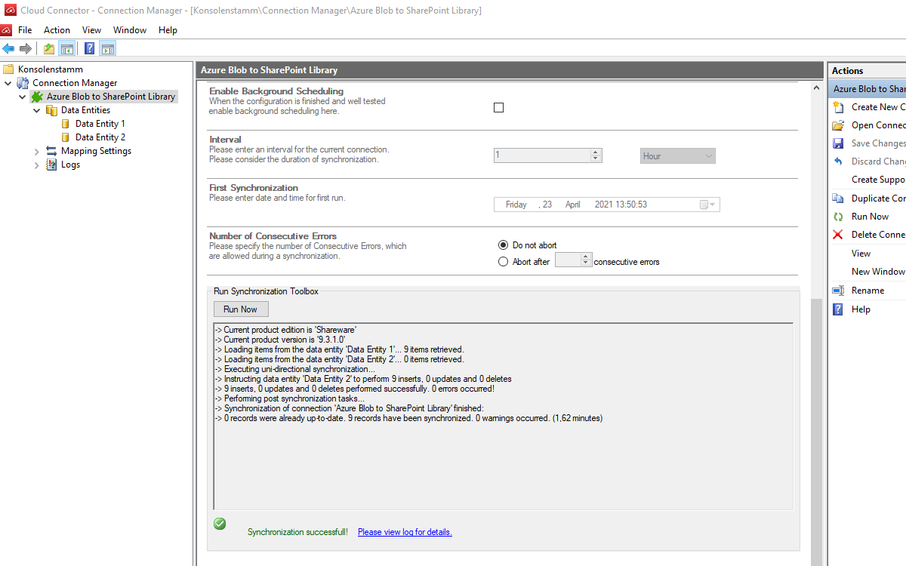Click the red Delete Connection icon
Viewport: 906px width, 566px height.
[838, 235]
